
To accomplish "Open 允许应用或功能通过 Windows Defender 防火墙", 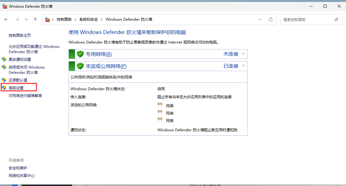I will click(x=34, y=49).
